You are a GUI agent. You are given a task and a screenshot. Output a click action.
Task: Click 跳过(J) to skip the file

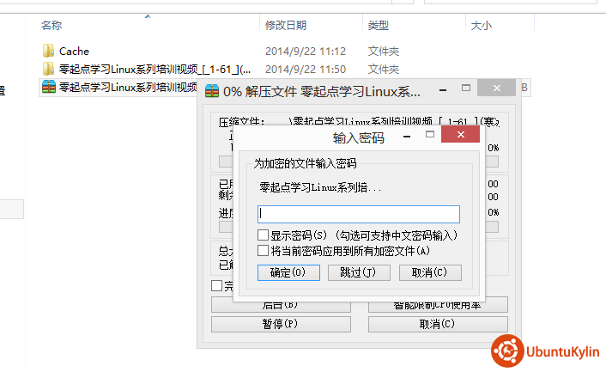359,272
